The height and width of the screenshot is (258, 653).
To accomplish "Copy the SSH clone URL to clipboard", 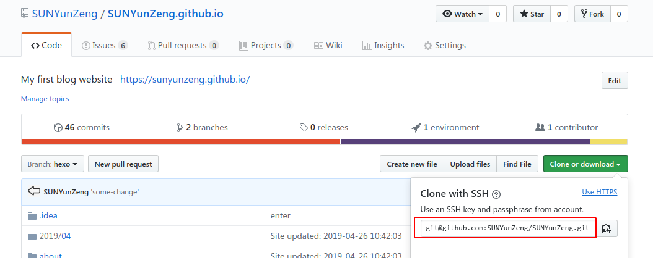I will [607, 228].
